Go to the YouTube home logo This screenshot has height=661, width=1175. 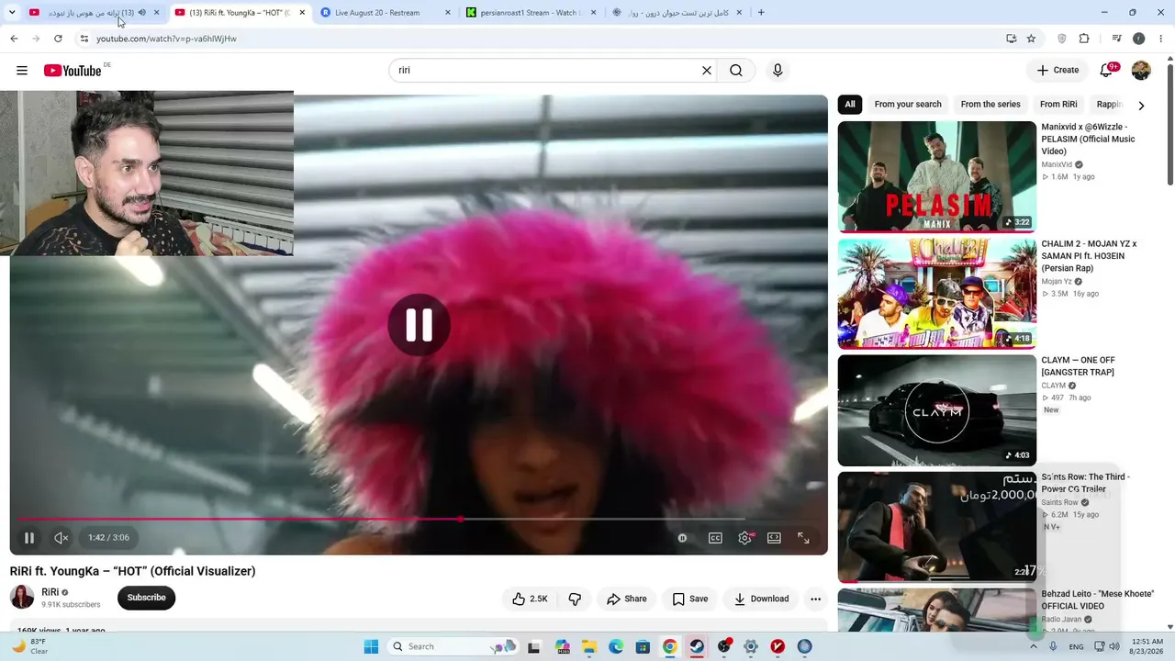coord(73,71)
